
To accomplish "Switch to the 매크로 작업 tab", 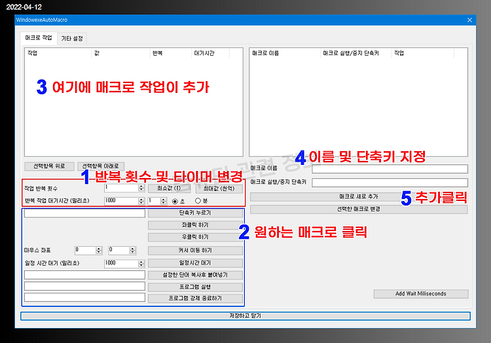I will pyautogui.click(x=39, y=38).
